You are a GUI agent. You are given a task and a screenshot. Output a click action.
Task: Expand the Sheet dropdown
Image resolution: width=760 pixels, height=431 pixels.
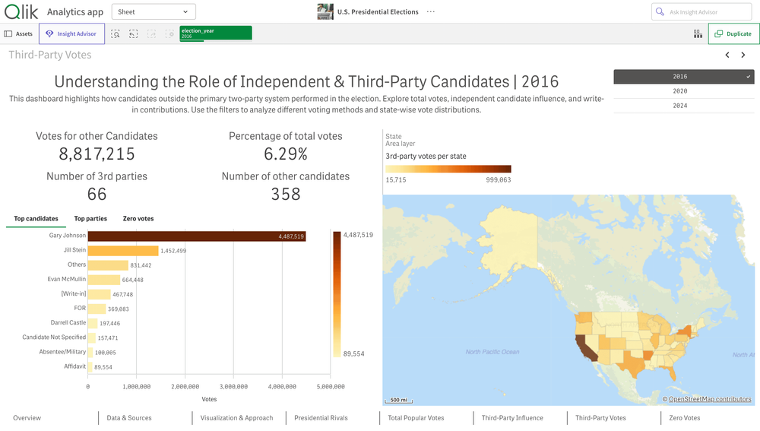(154, 12)
